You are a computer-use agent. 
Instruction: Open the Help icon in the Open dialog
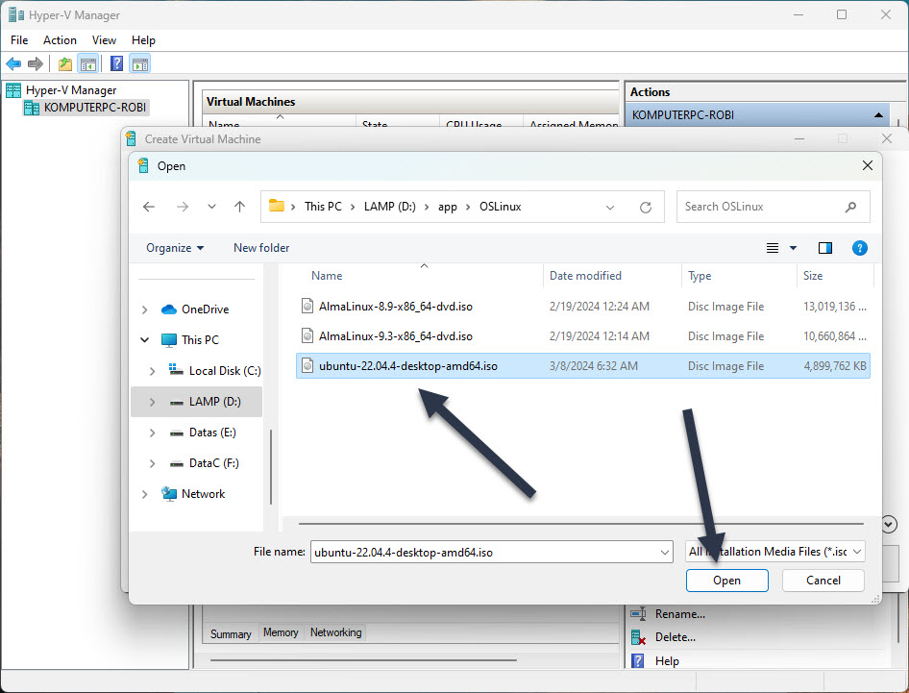point(859,247)
